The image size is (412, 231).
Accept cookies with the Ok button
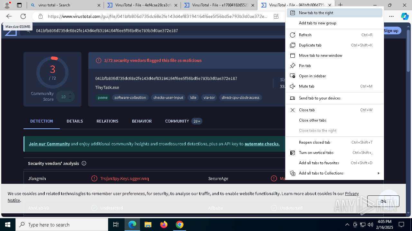click(383, 201)
